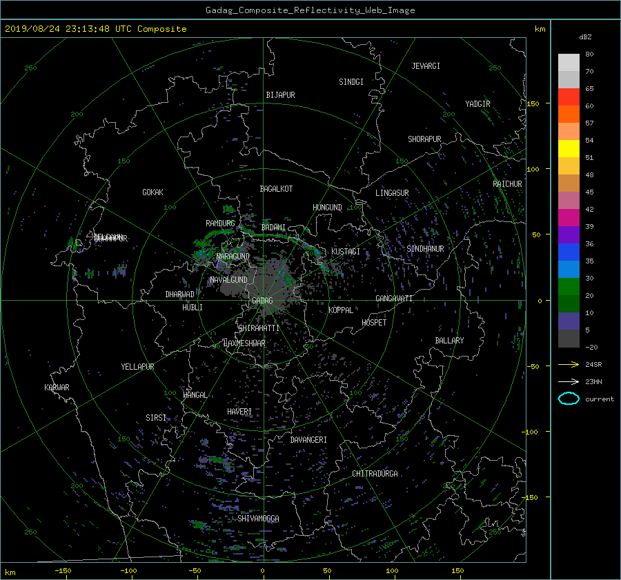621x580 pixels.
Task: Click the cyan 'current' ellipse legend icon
Action: tap(569, 399)
